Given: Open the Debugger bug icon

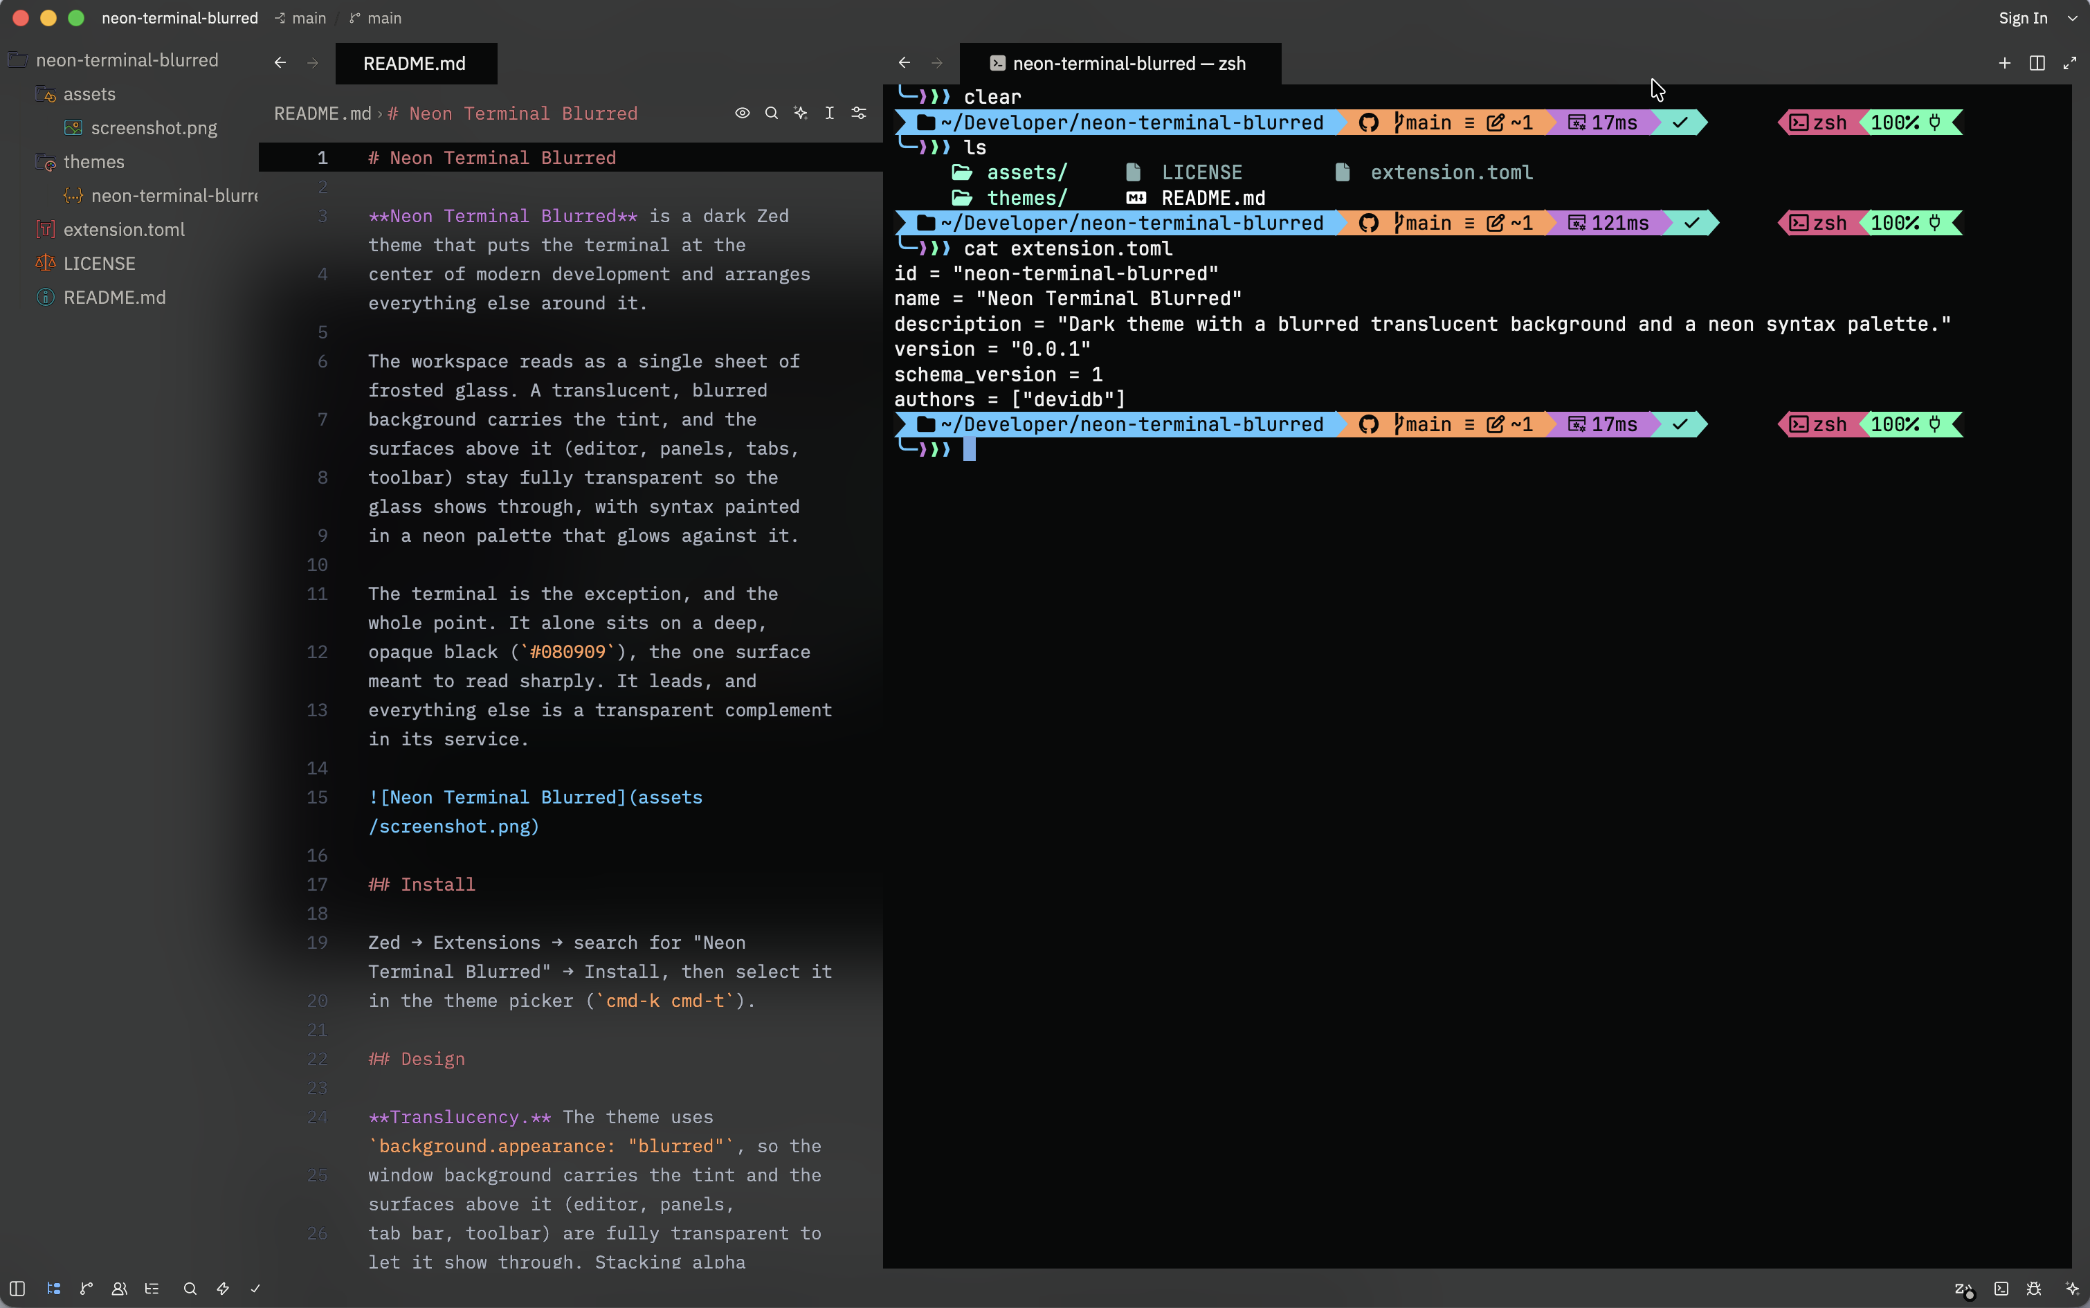Looking at the screenshot, I should (x=2034, y=1288).
